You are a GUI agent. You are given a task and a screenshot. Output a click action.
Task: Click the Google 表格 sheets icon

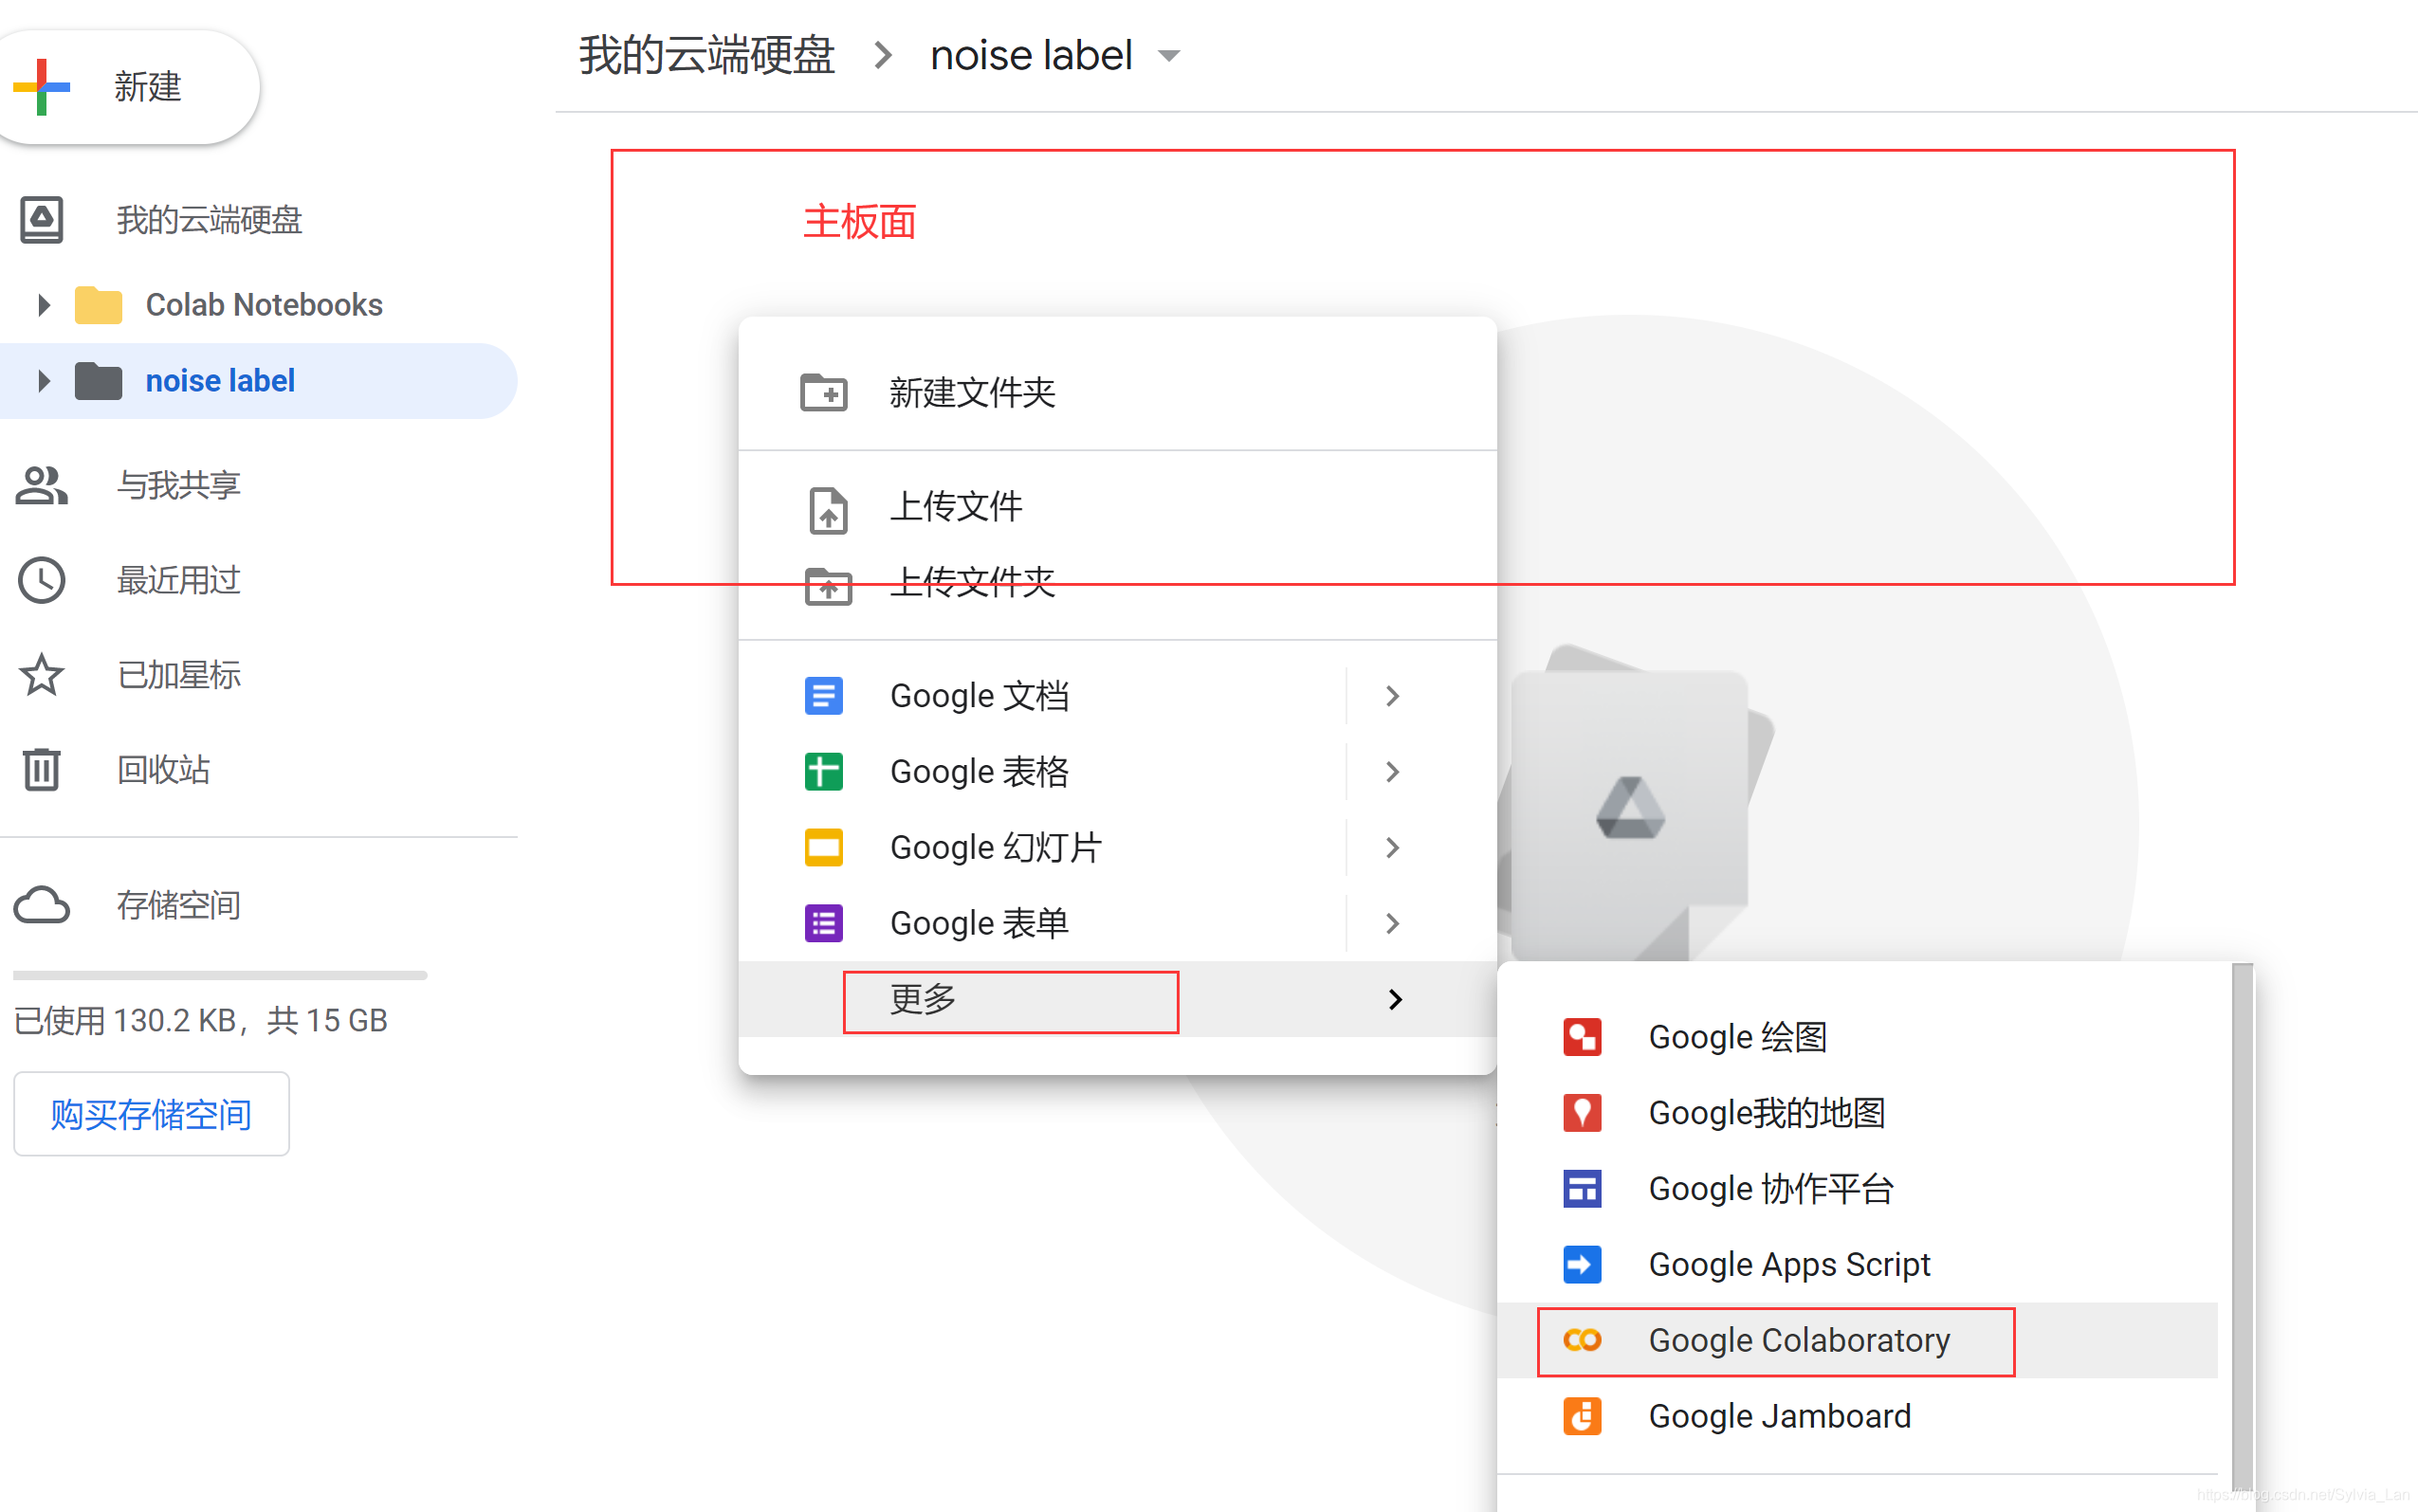tap(823, 772)
